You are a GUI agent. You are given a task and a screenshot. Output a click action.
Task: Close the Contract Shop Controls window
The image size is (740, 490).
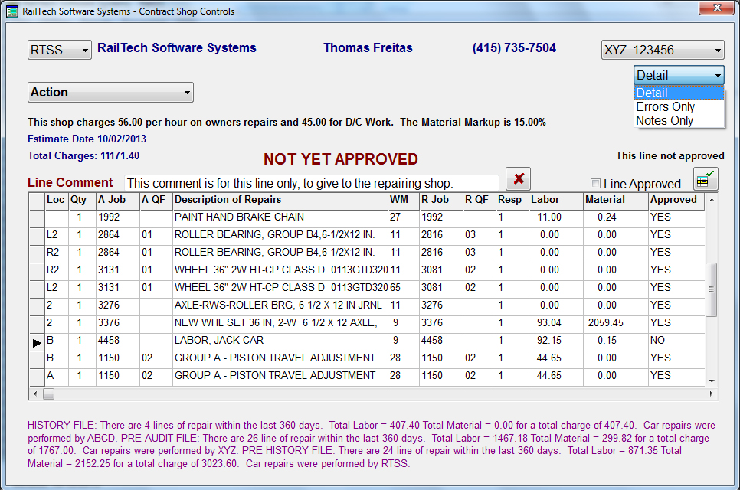tap(716, 8)
